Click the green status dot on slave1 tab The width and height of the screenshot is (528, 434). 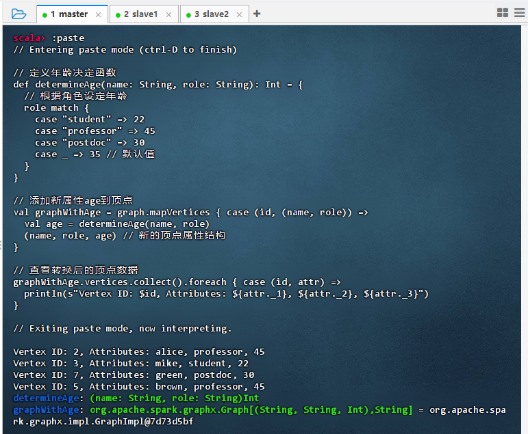tap(118, 15)
